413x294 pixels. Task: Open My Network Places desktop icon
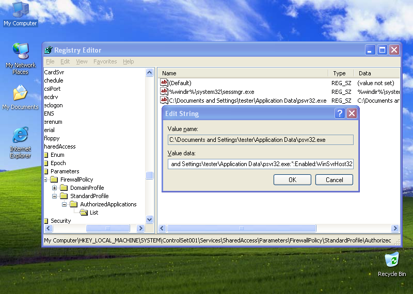click(20, 58)
